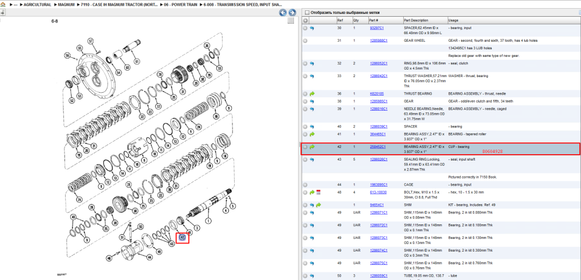Viewport: 581px width, 280px height.
Task: Click blue arrow icon on 1286073C1 shim row
Action: pyautogui.click(x=312, y=238)
